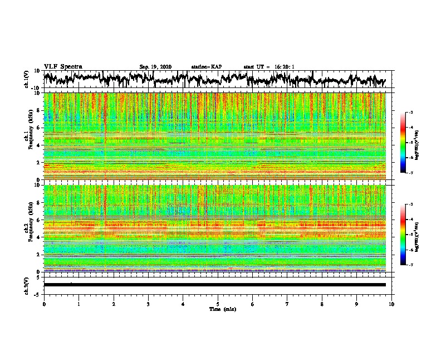
Task: Click the thick black ch.3 signal trace
Action: tap(215, 285)
